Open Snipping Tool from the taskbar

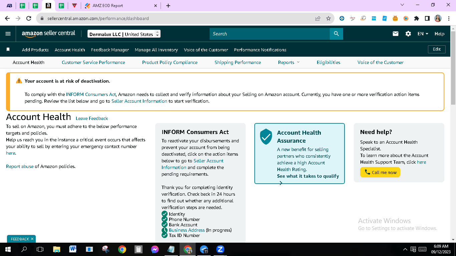click(x=105, y=249)
